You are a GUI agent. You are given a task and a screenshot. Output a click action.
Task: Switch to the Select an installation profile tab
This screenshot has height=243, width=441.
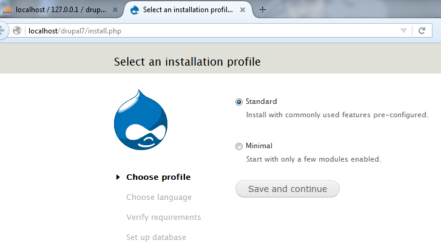[x=187, y=10]
